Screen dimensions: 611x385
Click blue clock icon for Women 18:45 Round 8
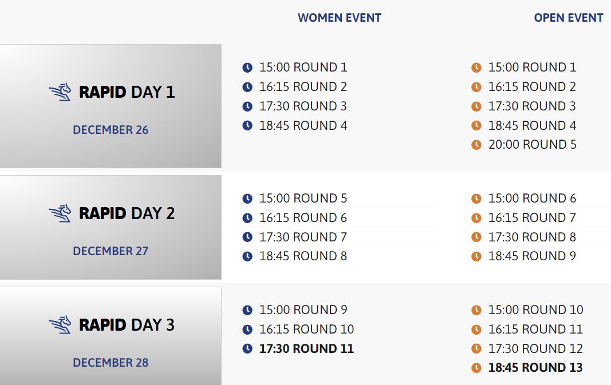[247, 256]
